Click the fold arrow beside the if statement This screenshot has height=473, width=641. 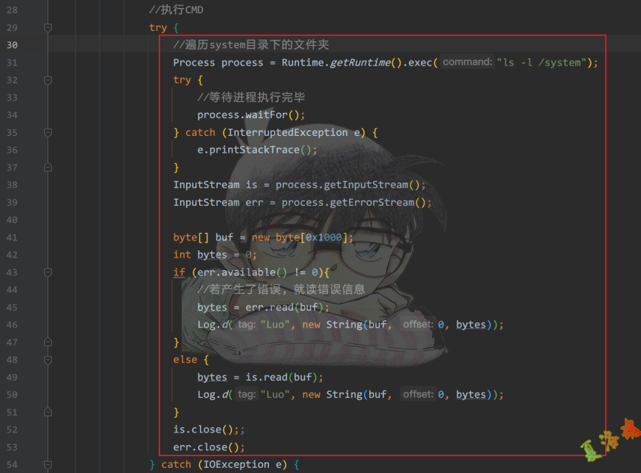coord(47,272)
